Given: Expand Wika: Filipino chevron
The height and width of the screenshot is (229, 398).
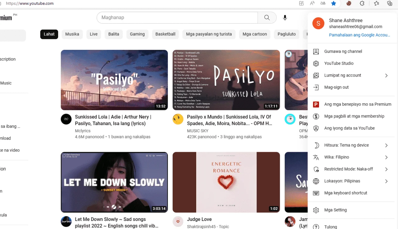Looking at the screenshot, I should pyautogui.click(x=386, y=157).
